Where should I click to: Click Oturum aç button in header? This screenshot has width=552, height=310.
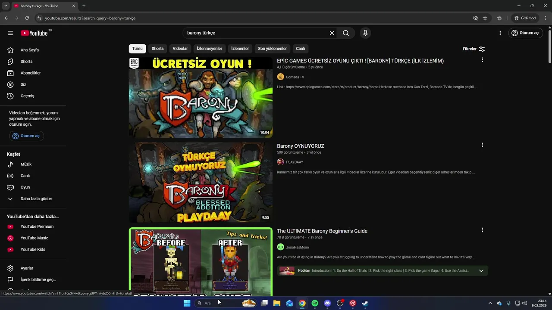click(525, 33)
